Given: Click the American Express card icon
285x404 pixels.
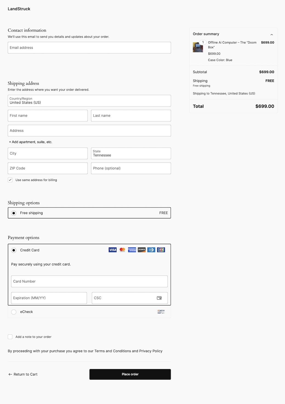Looking at the screenshot, I should pyautogui.click(x=132, y=250).
